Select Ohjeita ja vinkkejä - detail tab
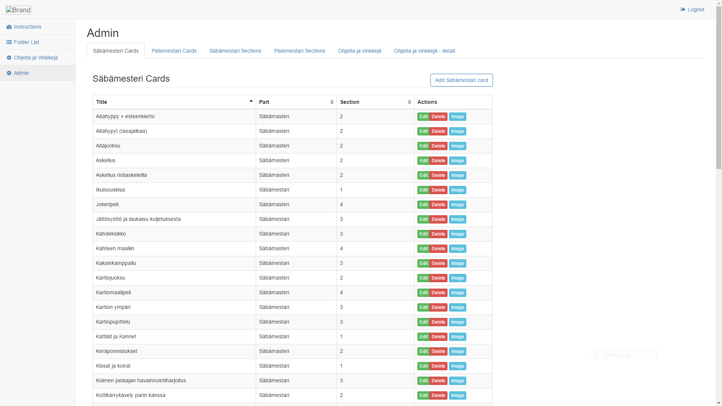This screenshot has height=406, width=722. point(424,51)
